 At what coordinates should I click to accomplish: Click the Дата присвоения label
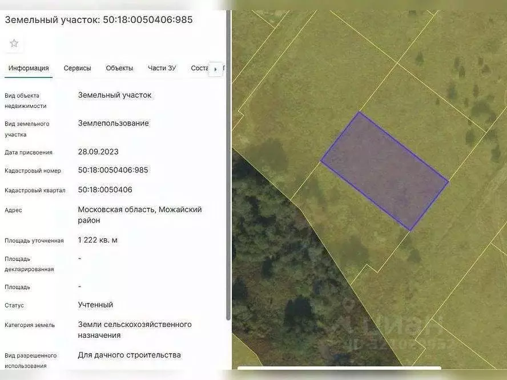tap(29, 152)
